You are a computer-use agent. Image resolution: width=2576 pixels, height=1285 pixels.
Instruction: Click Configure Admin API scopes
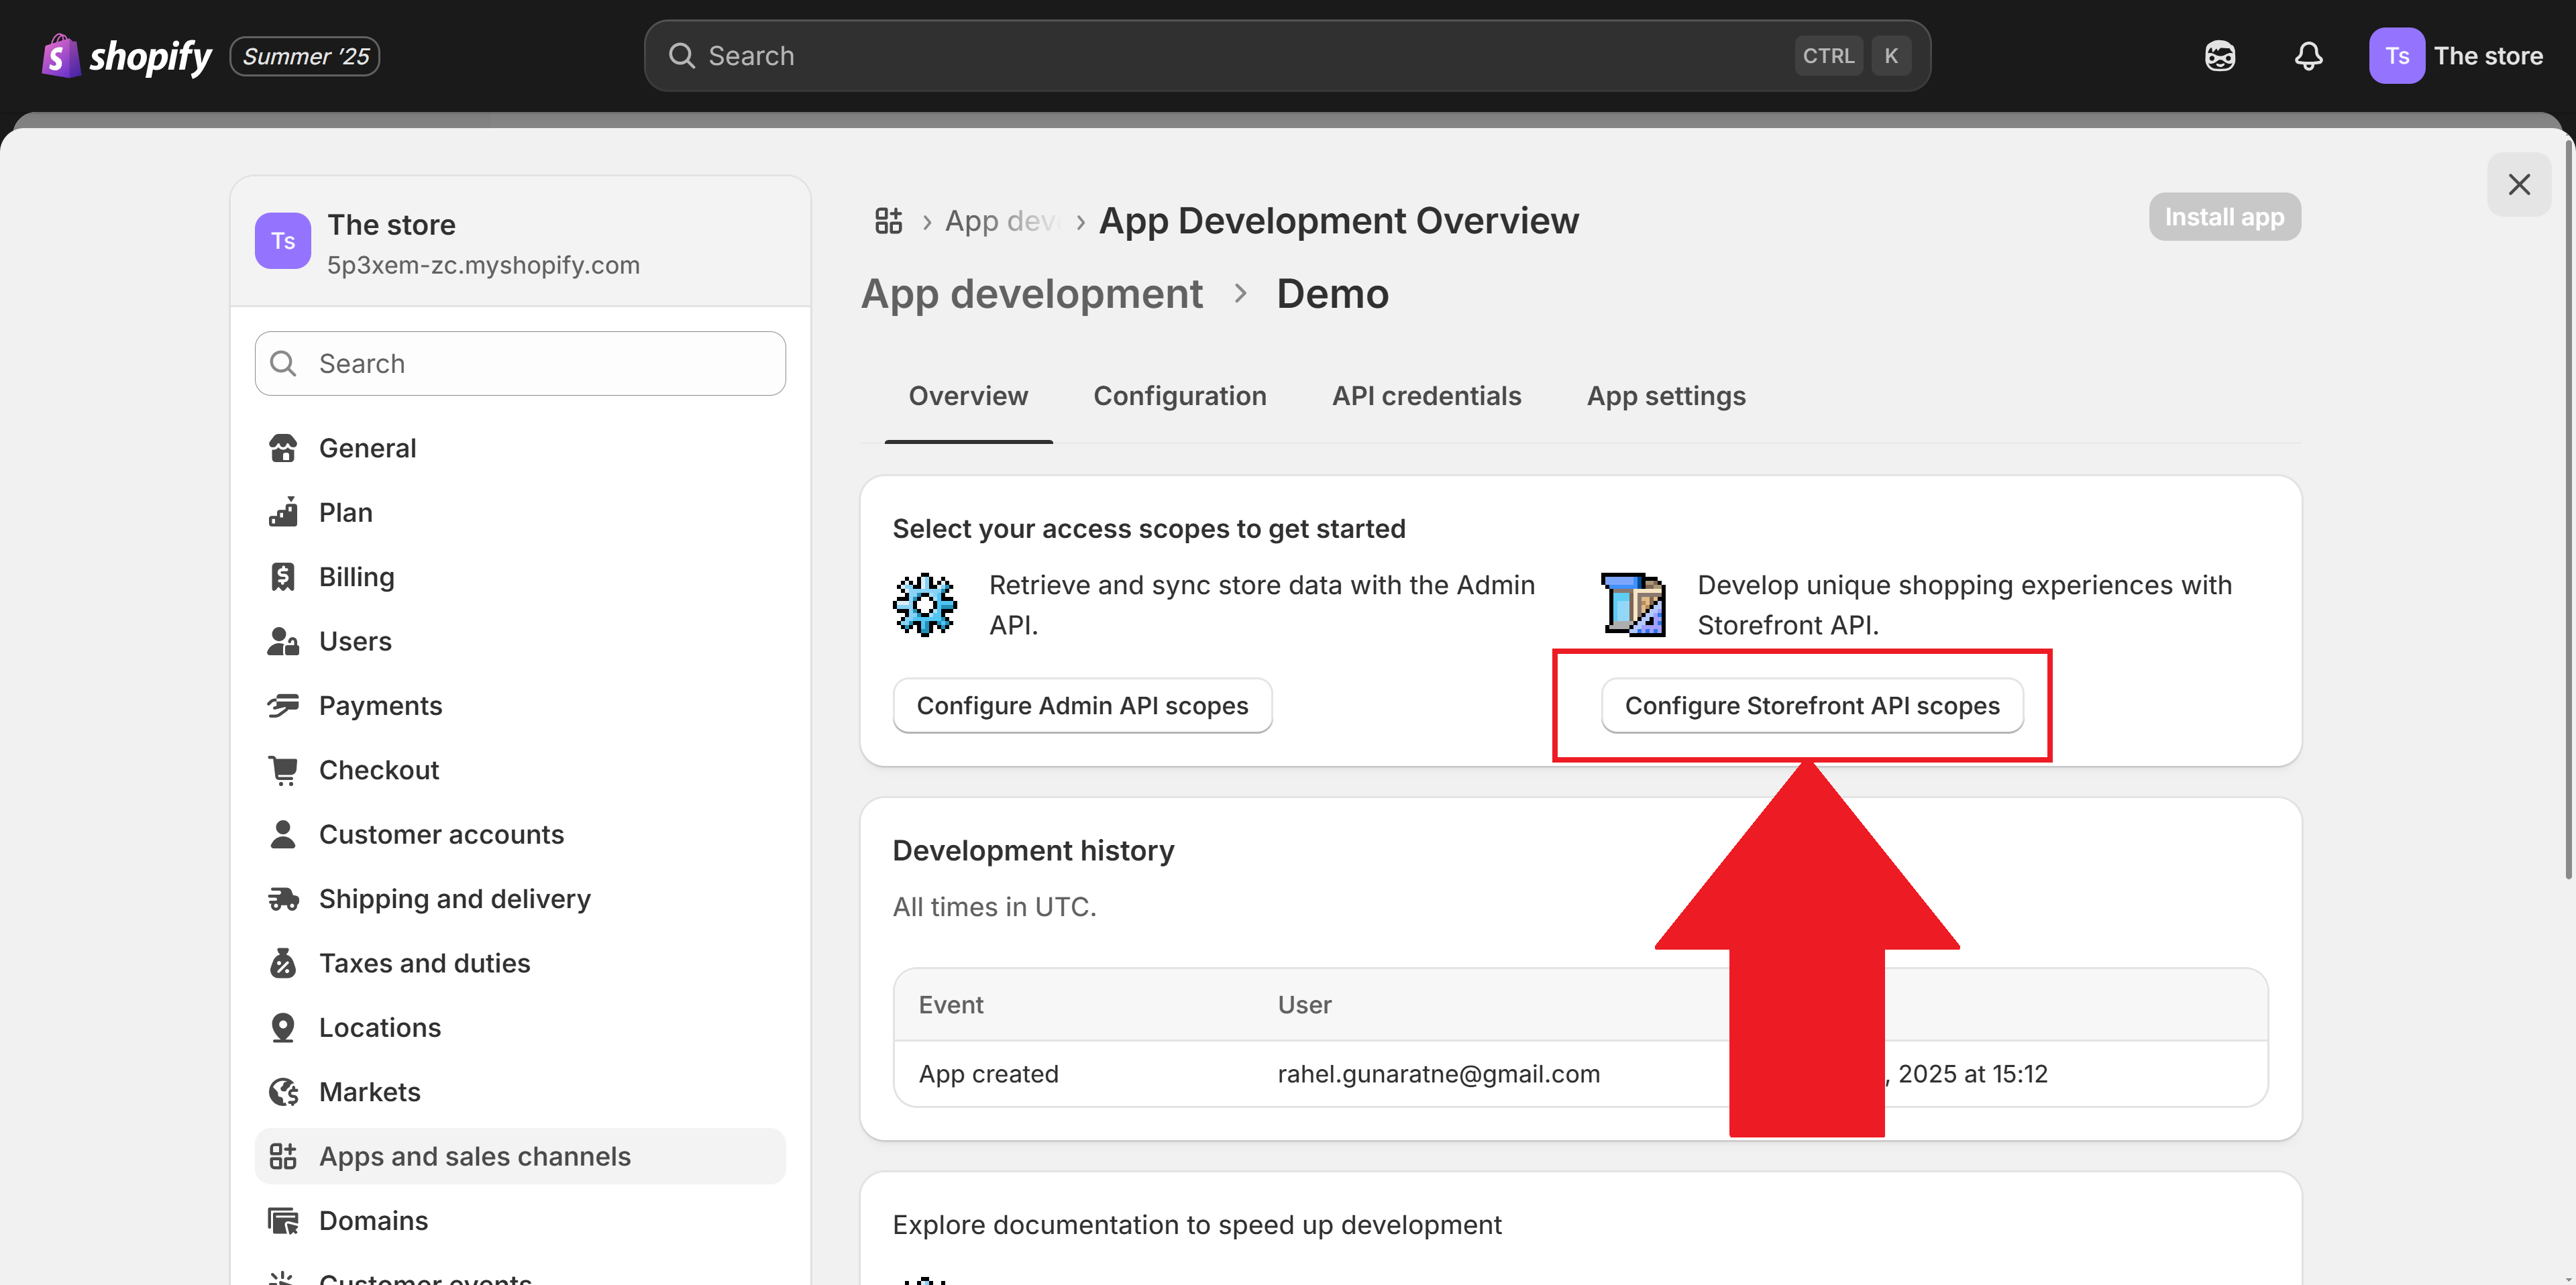pos(1082,705)
